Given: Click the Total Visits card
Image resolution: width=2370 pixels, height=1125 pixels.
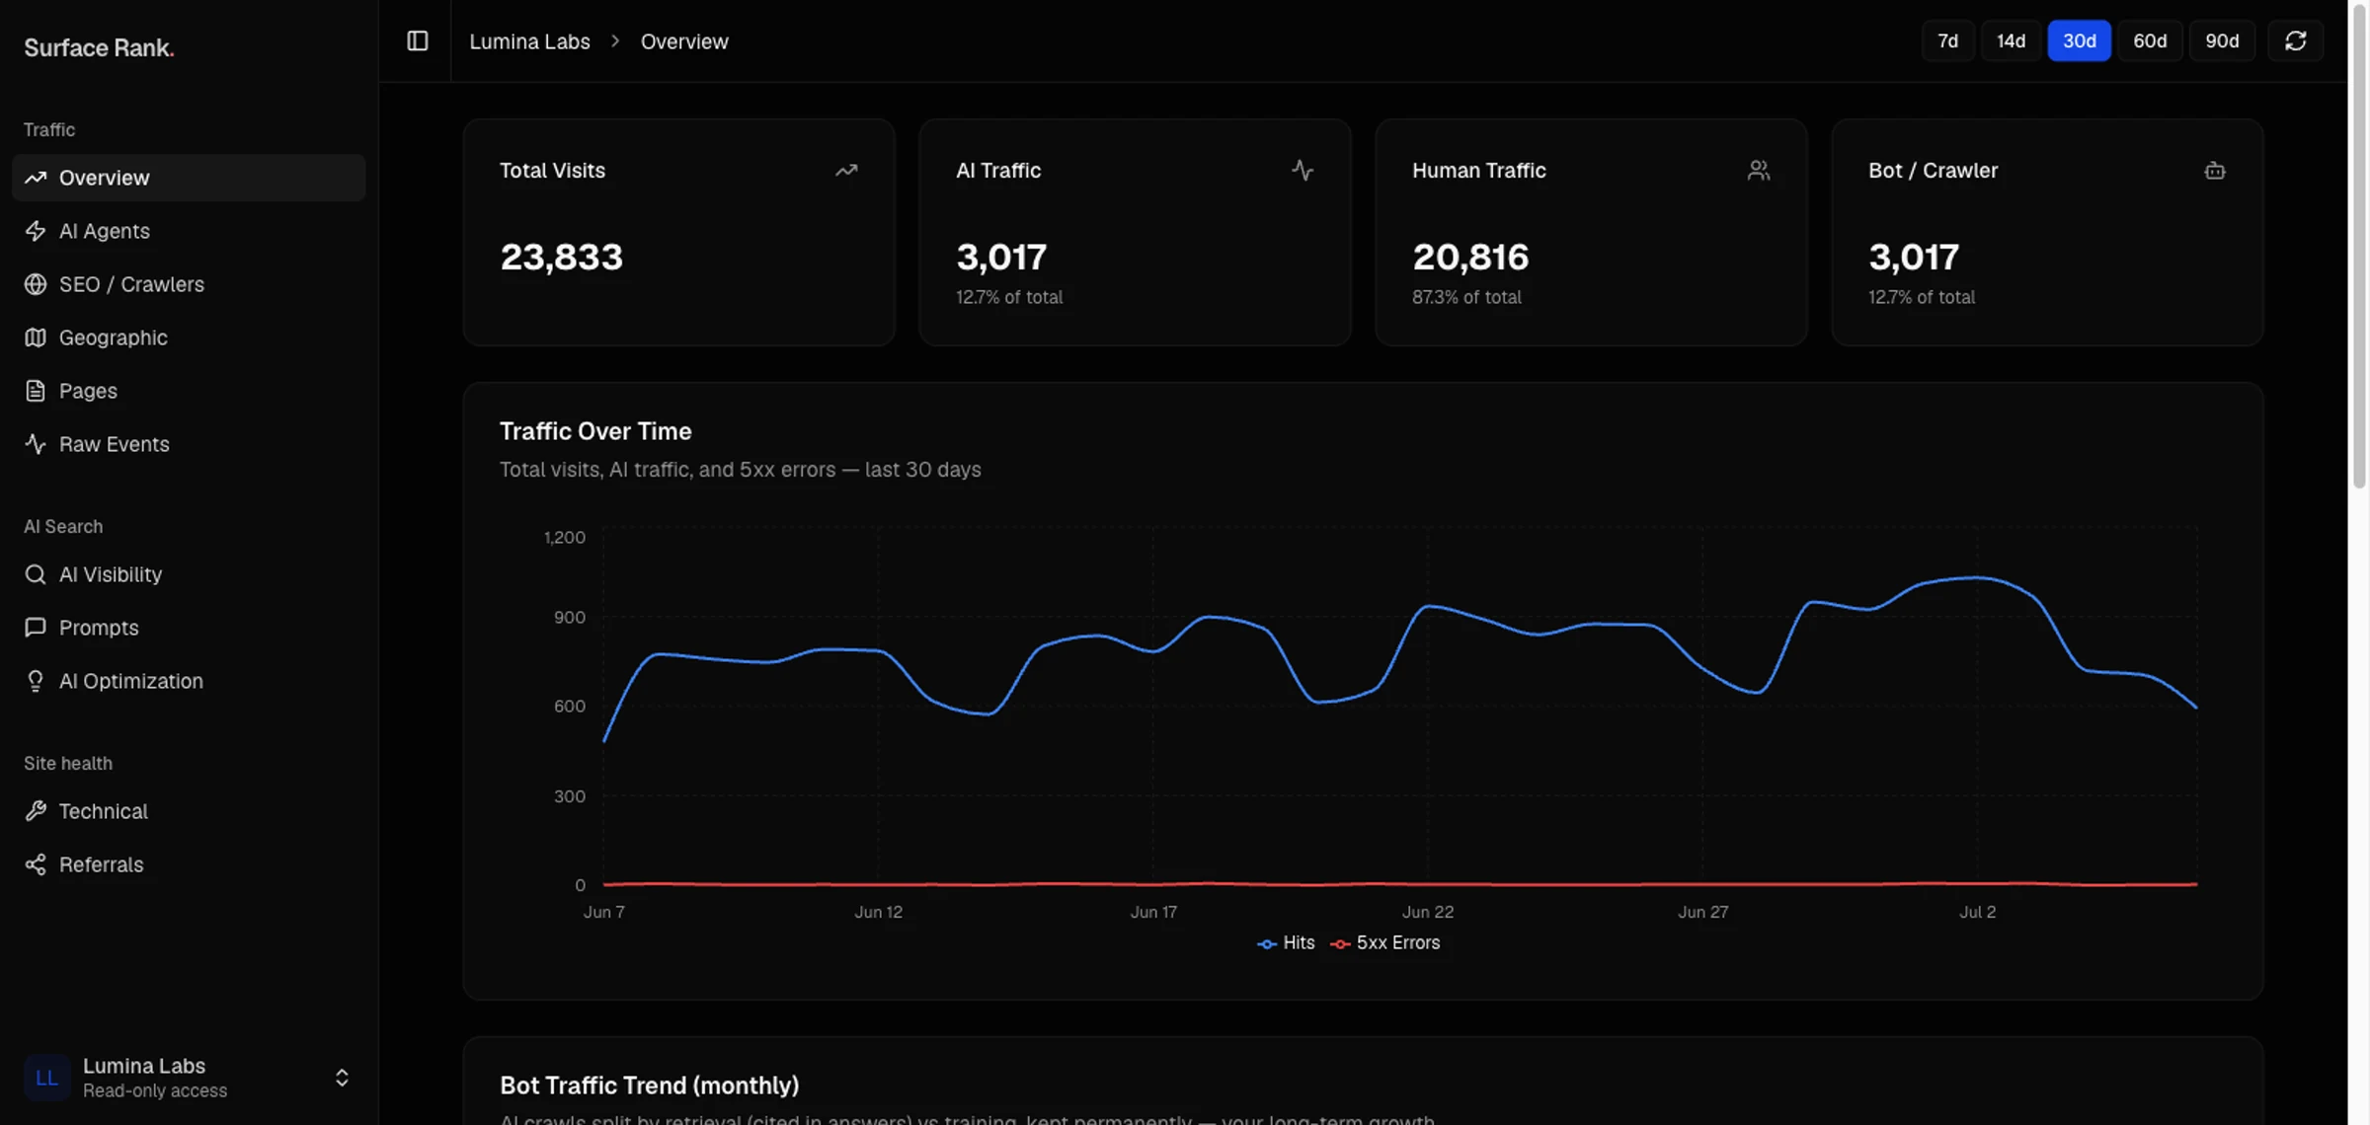Looking at the screenshot, I should click(679, 233).
